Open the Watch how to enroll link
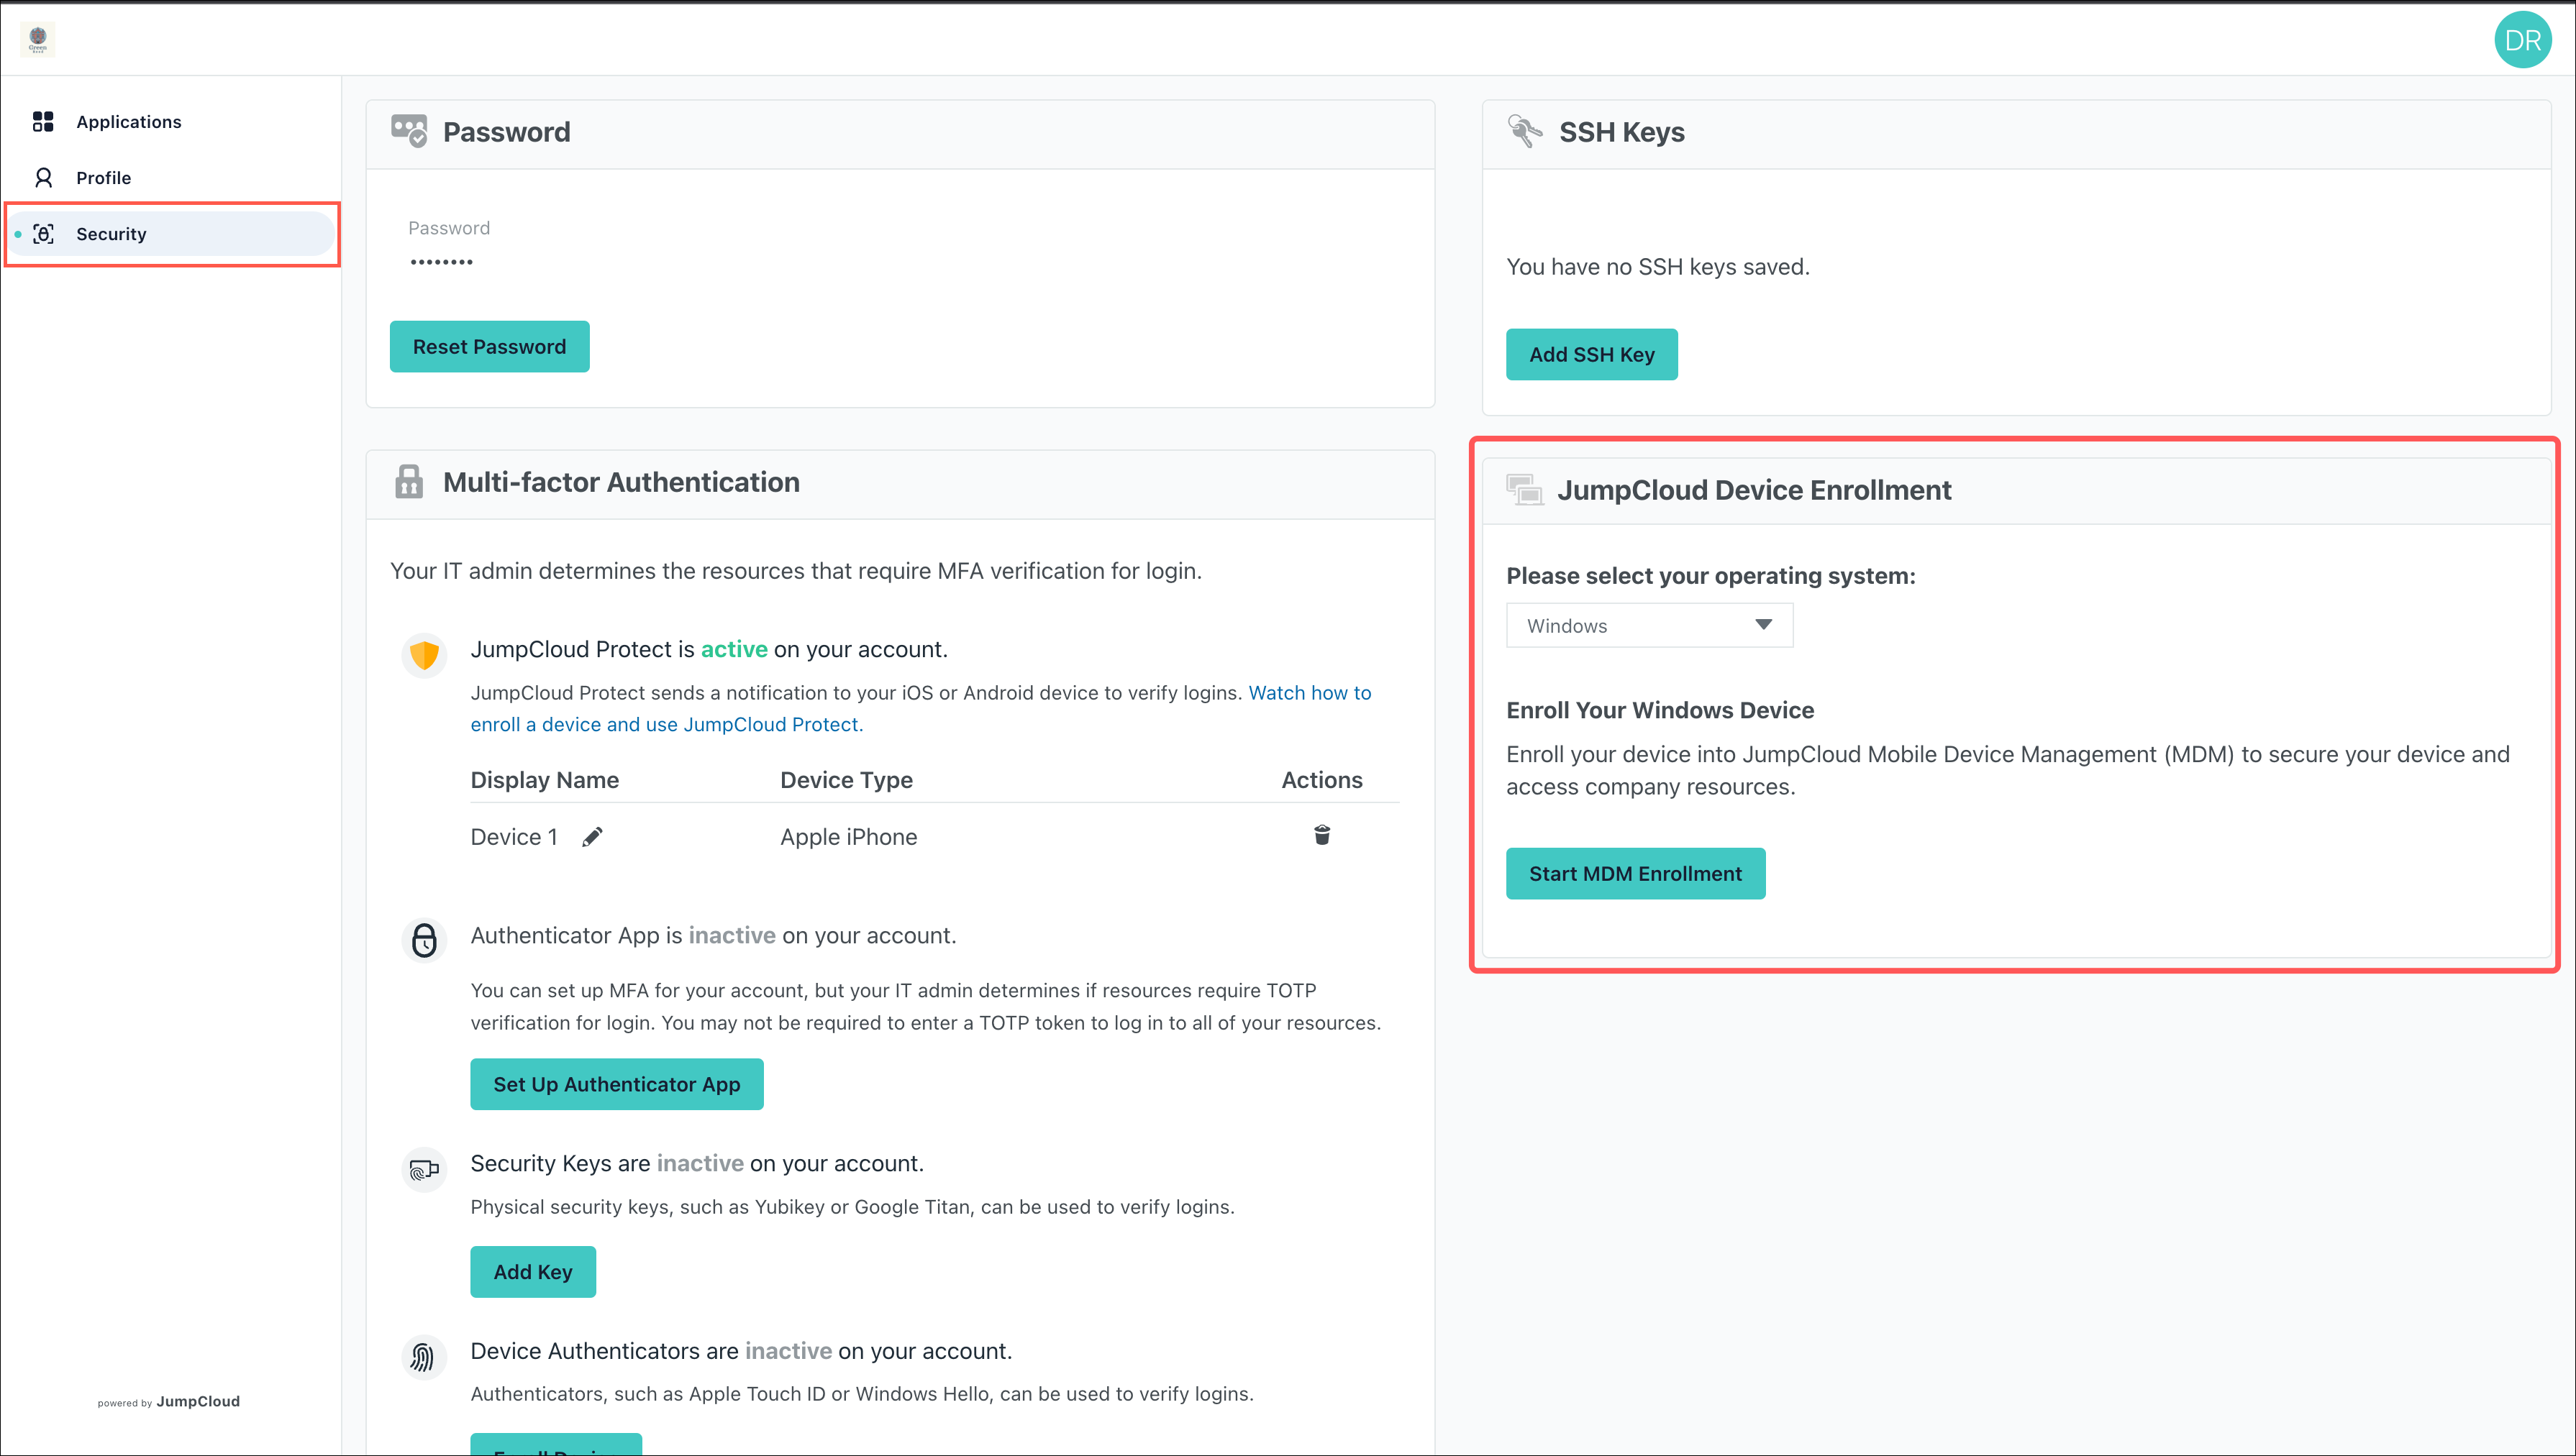 click(x=1309, y=693)
